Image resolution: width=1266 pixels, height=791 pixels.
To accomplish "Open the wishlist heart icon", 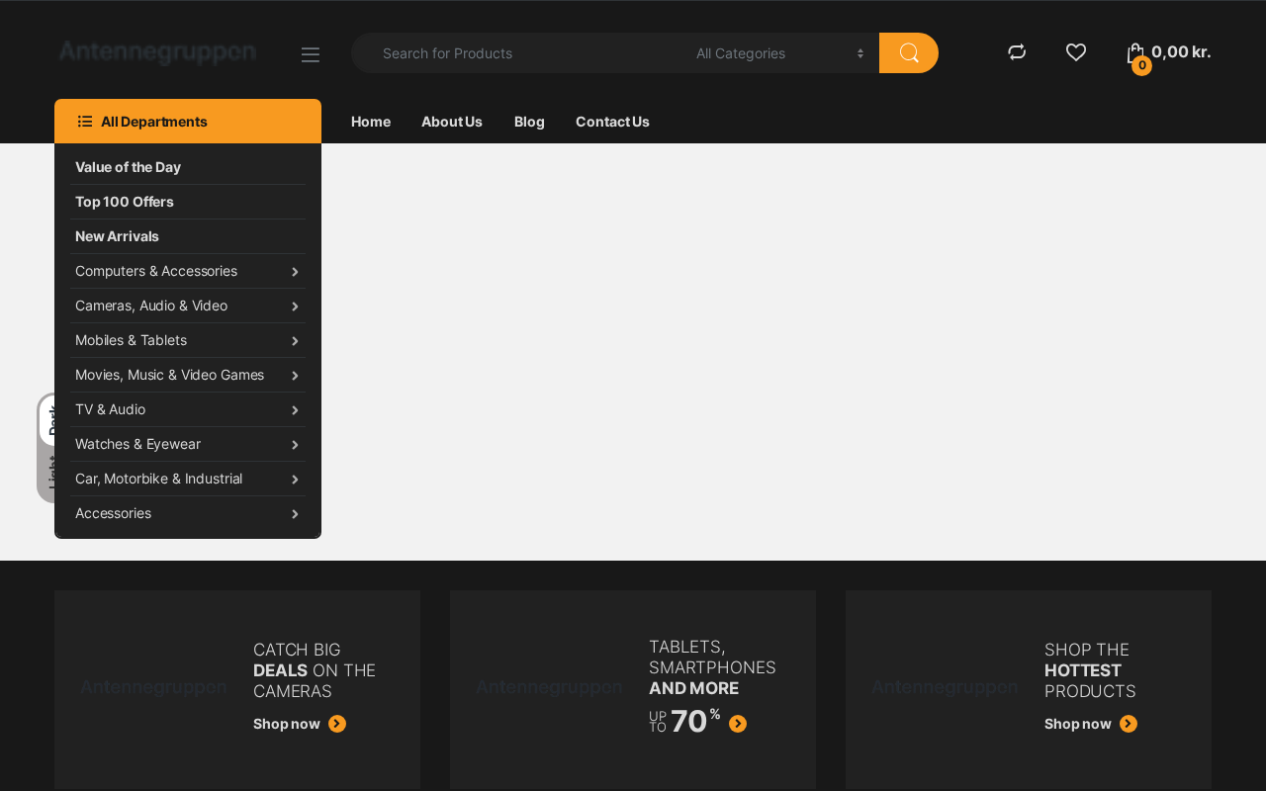I will [1076, 52].
